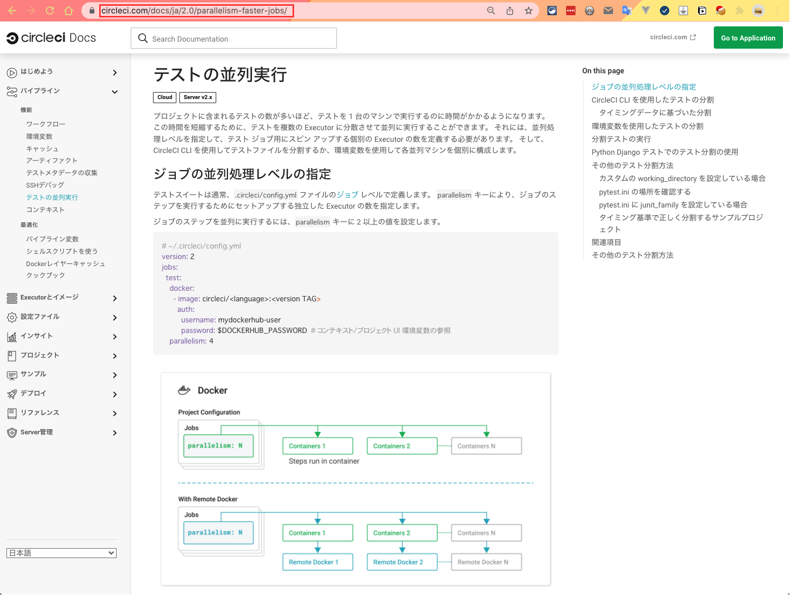Open テストメタデータの収集 in sidebar
790x595 pixels.
click(x=62, y=173)
